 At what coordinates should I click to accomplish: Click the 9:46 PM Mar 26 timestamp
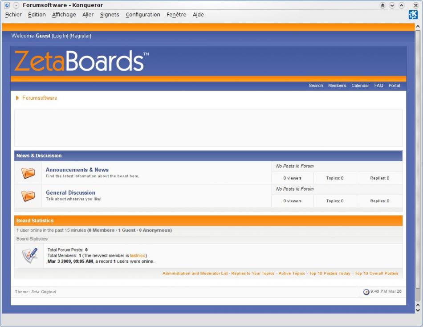coord(386,291)
